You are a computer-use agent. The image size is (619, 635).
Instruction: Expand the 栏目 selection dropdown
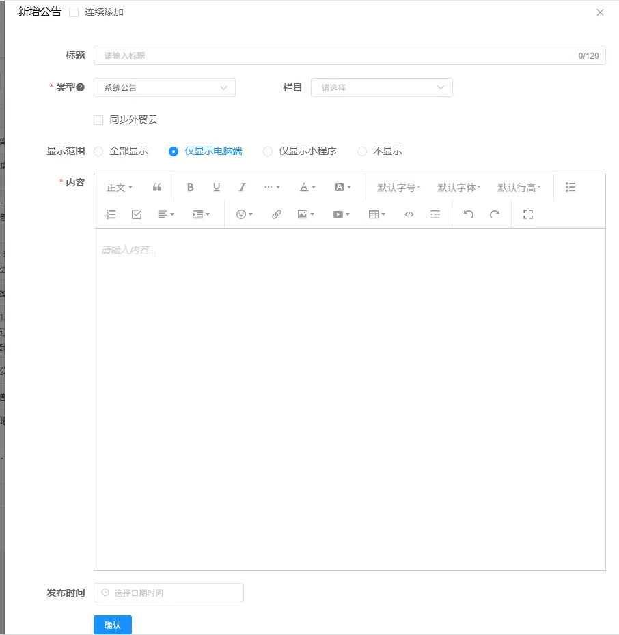[x=381, y=87]
